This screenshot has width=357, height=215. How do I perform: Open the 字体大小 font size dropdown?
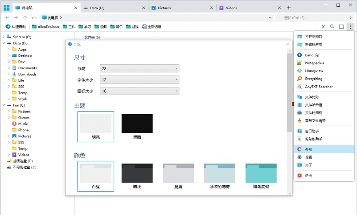(x=139, y=80)
